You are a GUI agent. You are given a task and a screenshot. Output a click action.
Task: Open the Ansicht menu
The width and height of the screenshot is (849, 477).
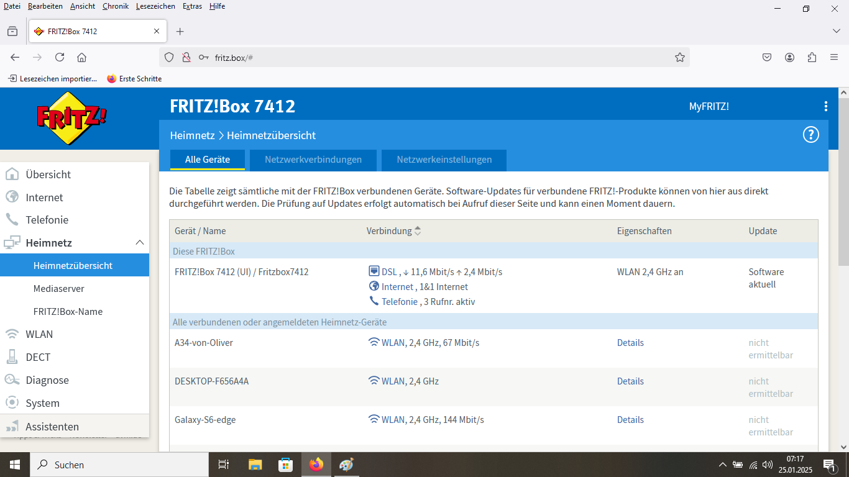[83, 6]
